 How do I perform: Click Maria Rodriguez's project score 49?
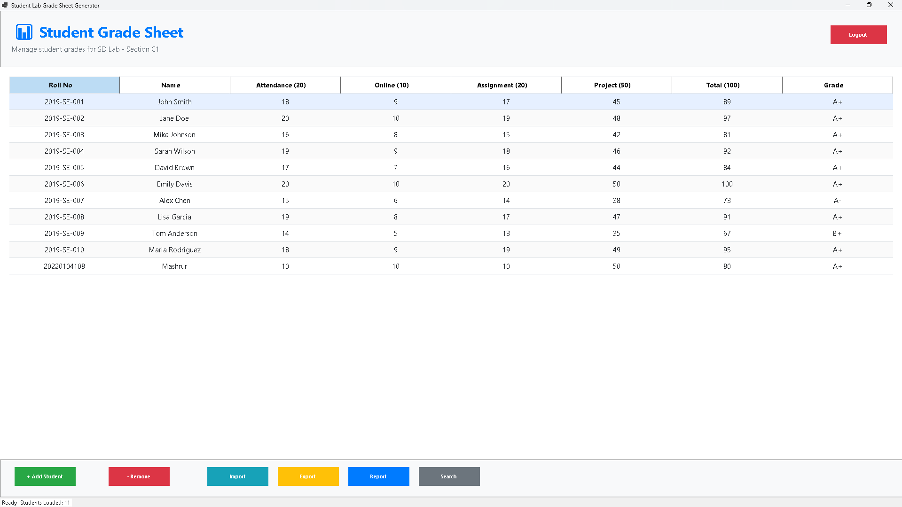click(x=617, y=250)
